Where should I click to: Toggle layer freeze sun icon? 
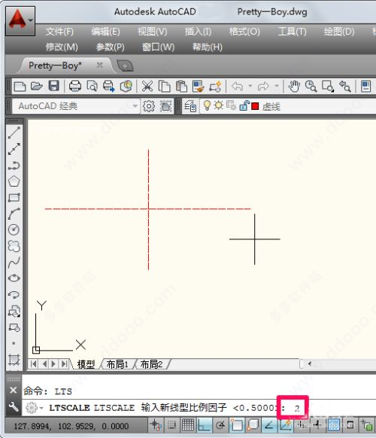[x=218, y=105]
